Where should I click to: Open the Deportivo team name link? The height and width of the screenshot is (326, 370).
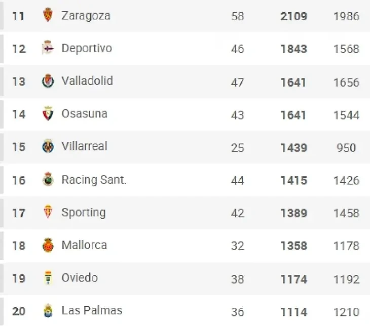[87, 49]
